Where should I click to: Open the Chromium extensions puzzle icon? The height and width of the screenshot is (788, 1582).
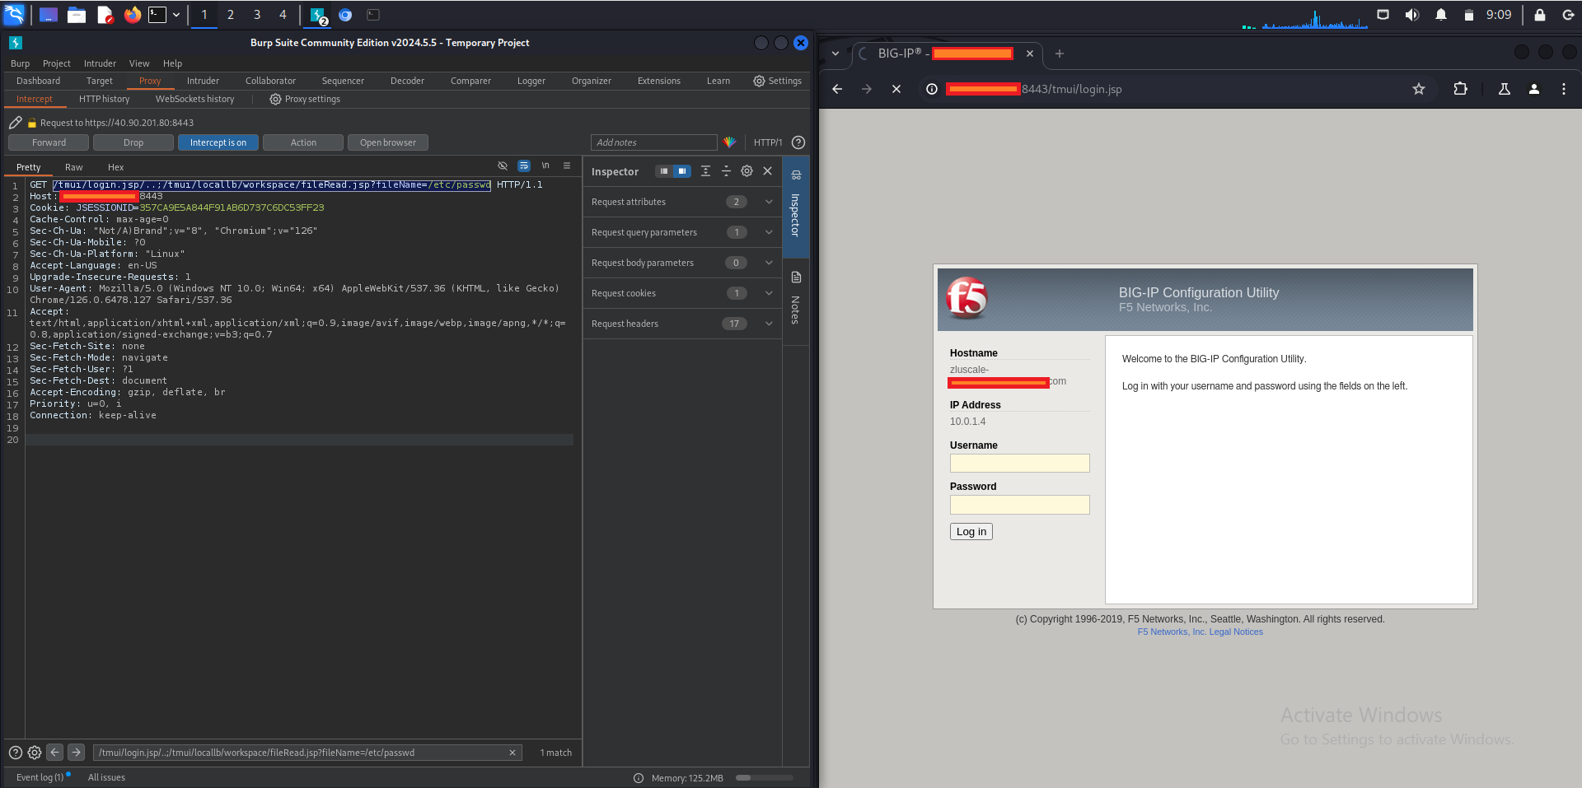click(x=1460, y=89)
